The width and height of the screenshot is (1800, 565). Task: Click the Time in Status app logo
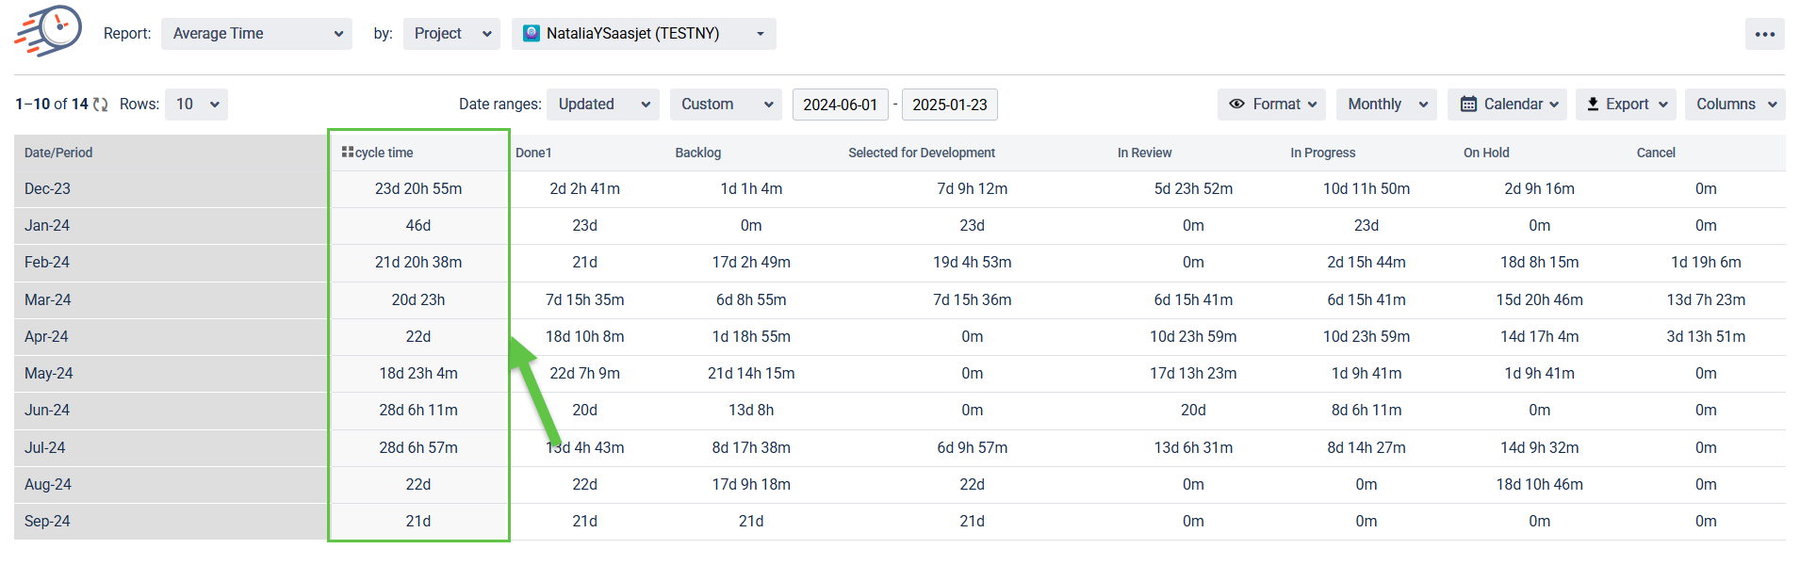pos(49,31)
